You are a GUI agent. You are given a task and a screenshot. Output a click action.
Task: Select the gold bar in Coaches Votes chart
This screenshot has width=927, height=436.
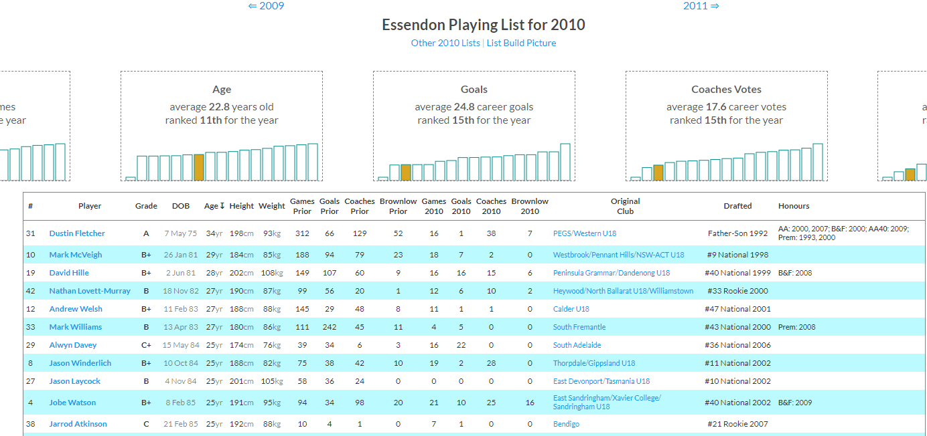coord(658,173)
